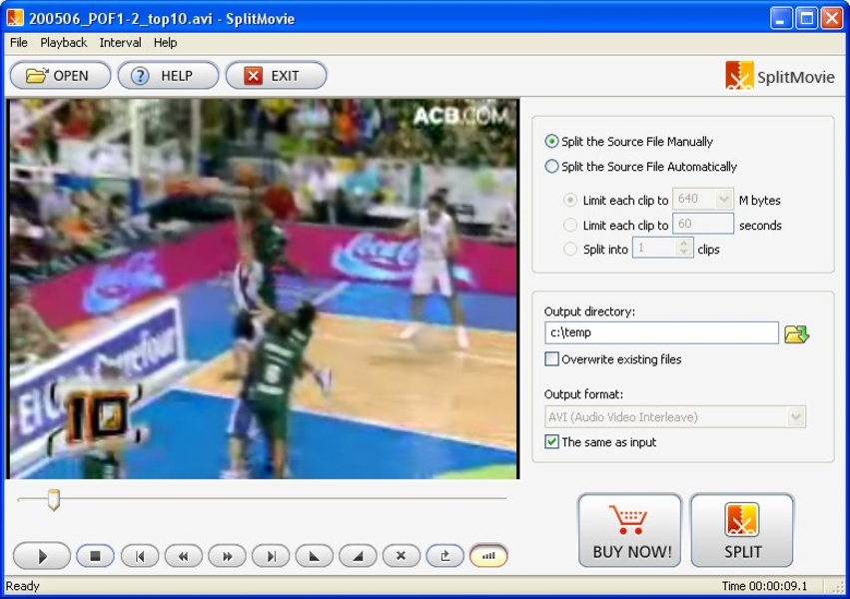Open the Playback menu
This screenshot has height=599, width=850.
pyautogui.click(x=63, y=43)
